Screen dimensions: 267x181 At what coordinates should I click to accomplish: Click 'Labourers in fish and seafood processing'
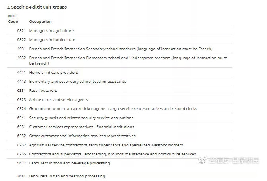click(67, 176)
